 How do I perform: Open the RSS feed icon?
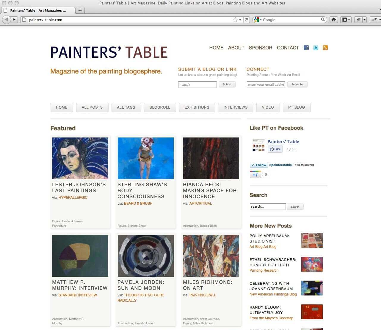(325, 48)
